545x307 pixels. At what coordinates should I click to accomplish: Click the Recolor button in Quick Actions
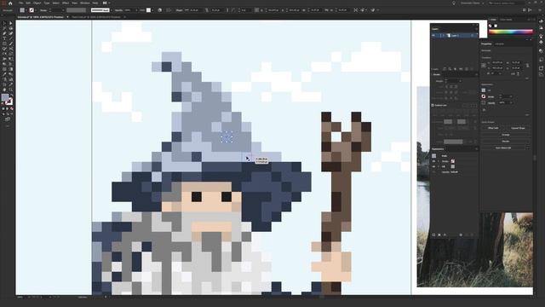pos(506,142)
